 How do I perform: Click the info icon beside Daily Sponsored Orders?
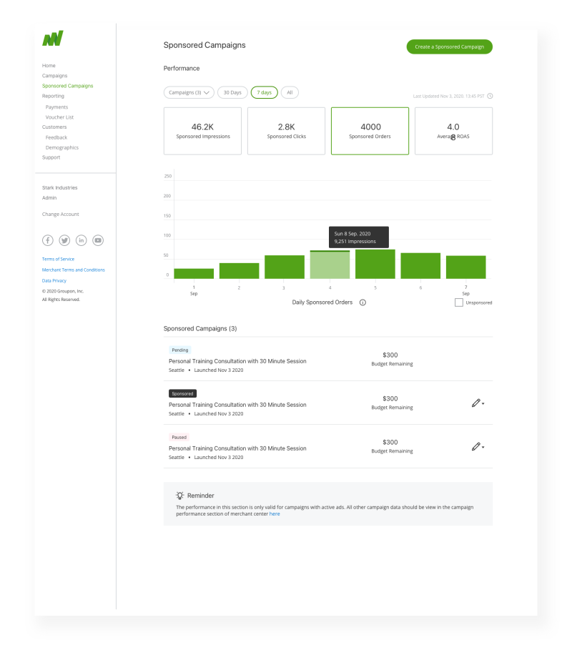[363, 302]
